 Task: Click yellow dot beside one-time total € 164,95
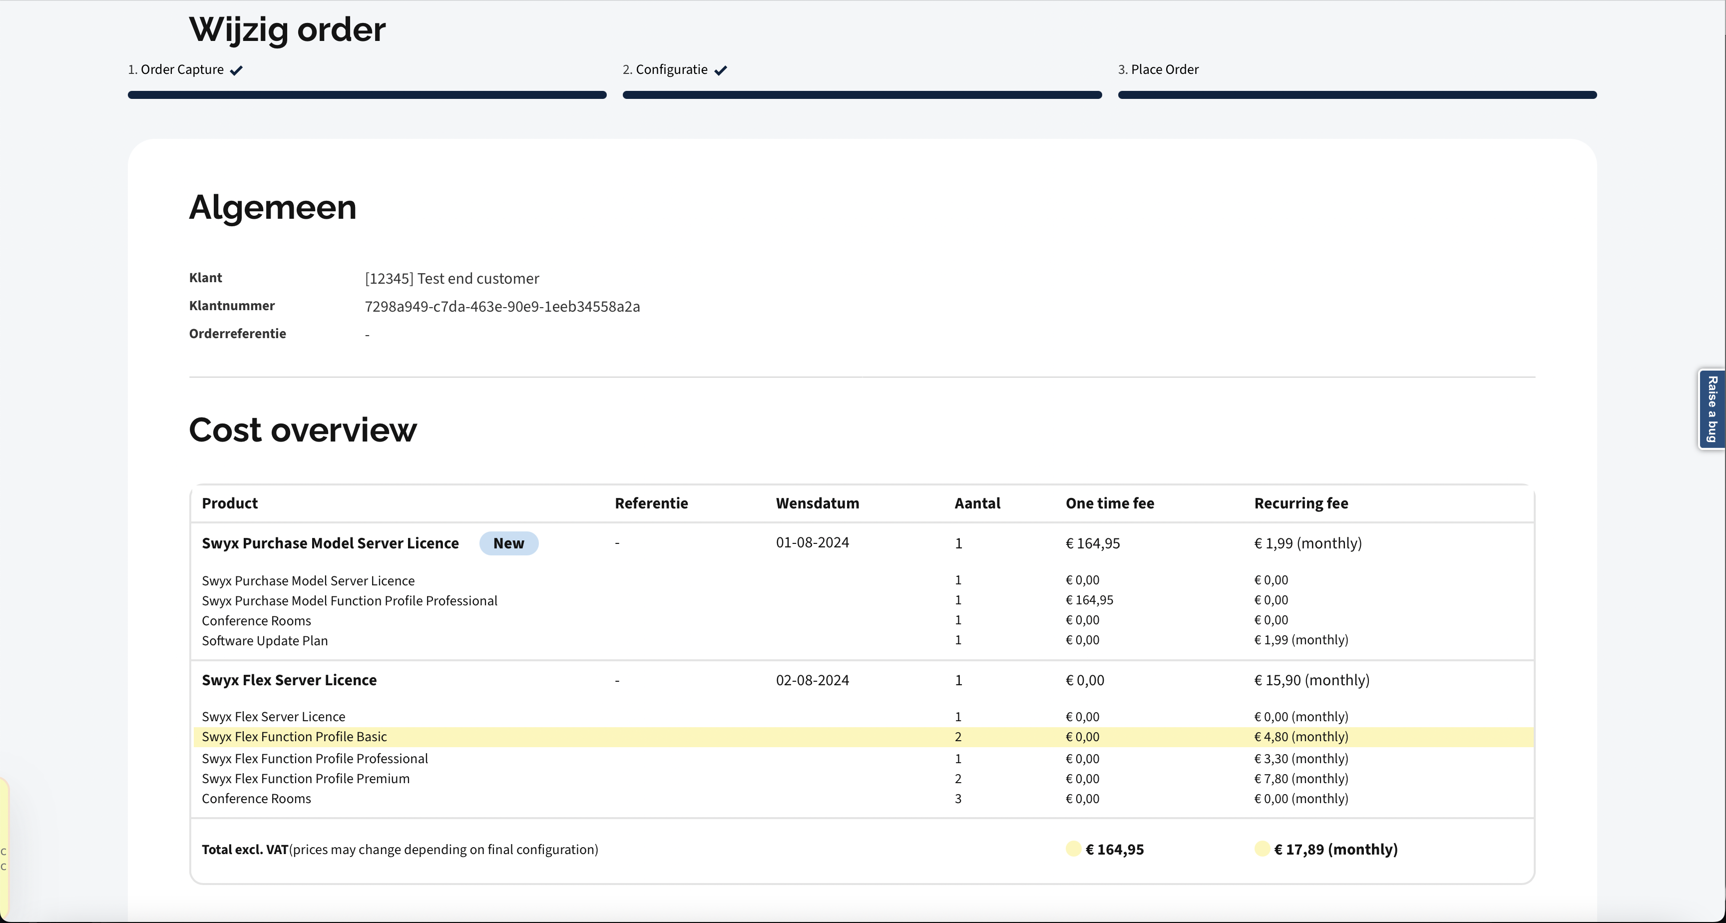click(x=1073, y=849)
